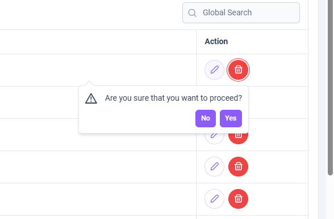Select the empty cell in last visible row

point(98,199)
